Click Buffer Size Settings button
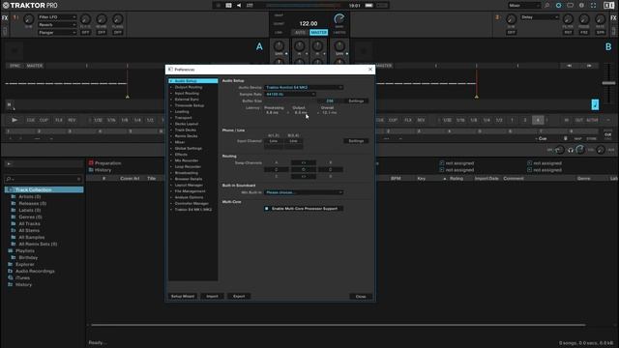619x348 pixels. click(356, 101)
